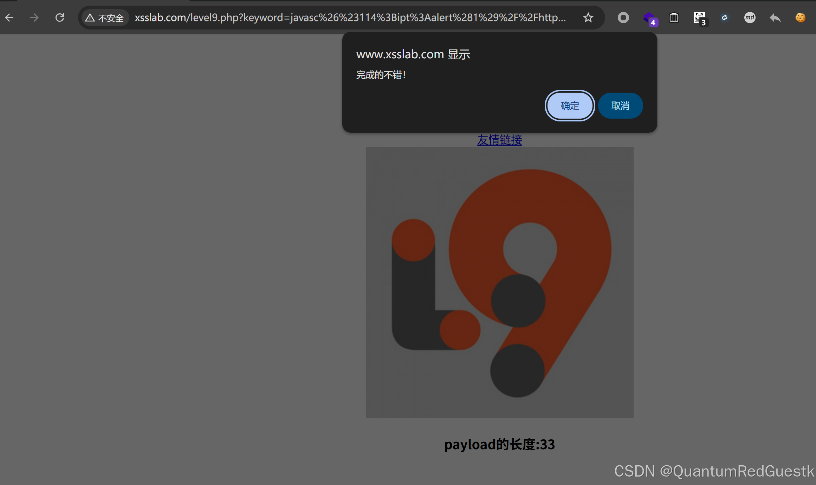
Task: Bookmark this page with the star
Action: point(588,18)
